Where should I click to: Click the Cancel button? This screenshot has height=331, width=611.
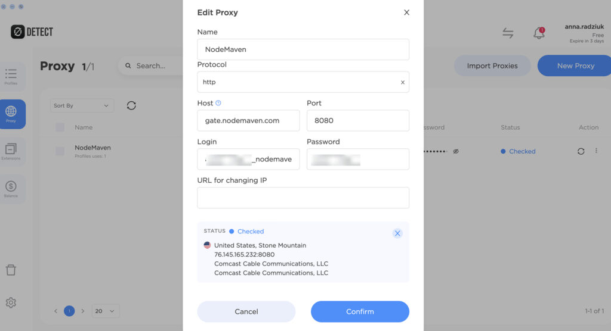(246, 311)
